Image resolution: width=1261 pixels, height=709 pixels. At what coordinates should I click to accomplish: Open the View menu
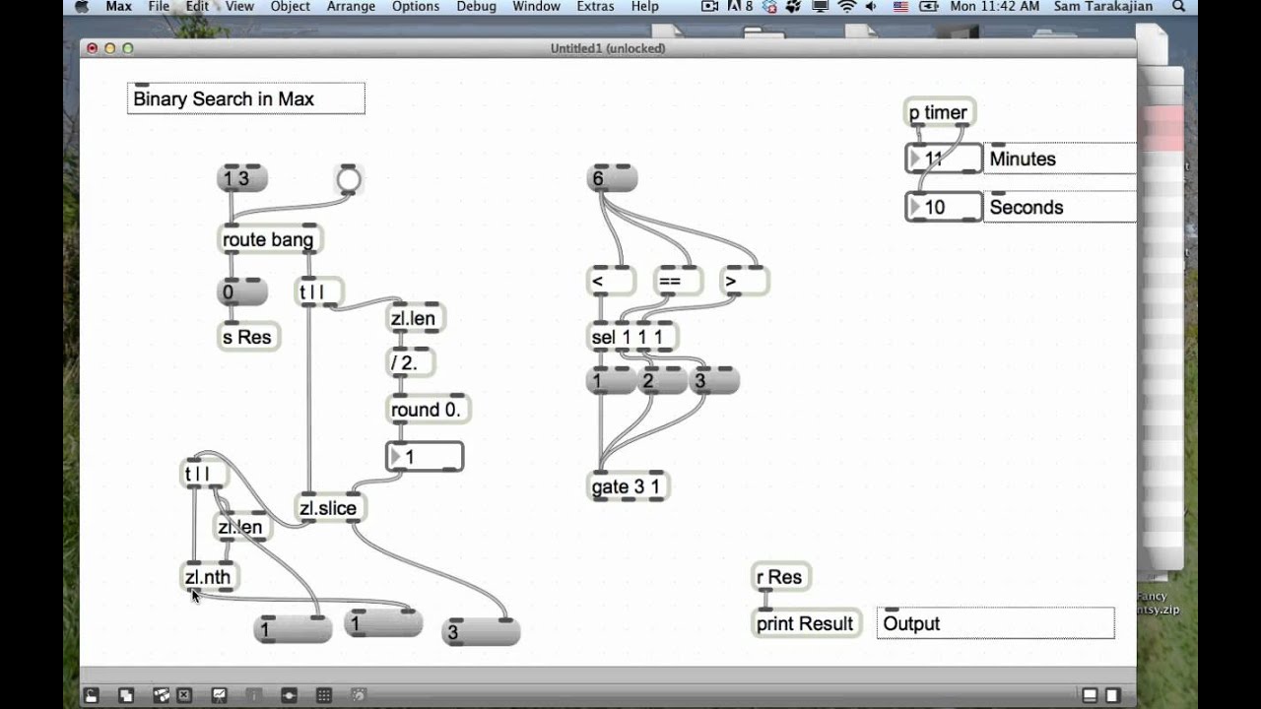click(x=239, y=7)
